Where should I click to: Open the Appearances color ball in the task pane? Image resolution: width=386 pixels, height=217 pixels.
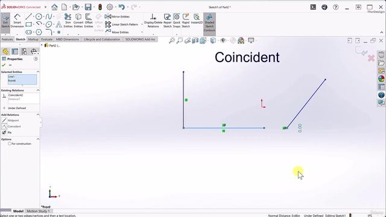pyautogui.click(x=381, y=79)
